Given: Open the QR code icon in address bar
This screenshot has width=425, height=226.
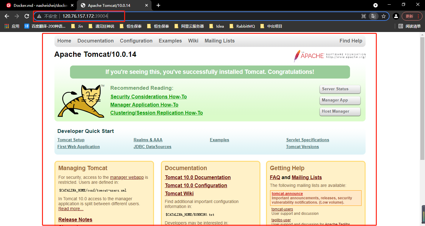Looking at the screenshot, I should [x=363, y=16].
